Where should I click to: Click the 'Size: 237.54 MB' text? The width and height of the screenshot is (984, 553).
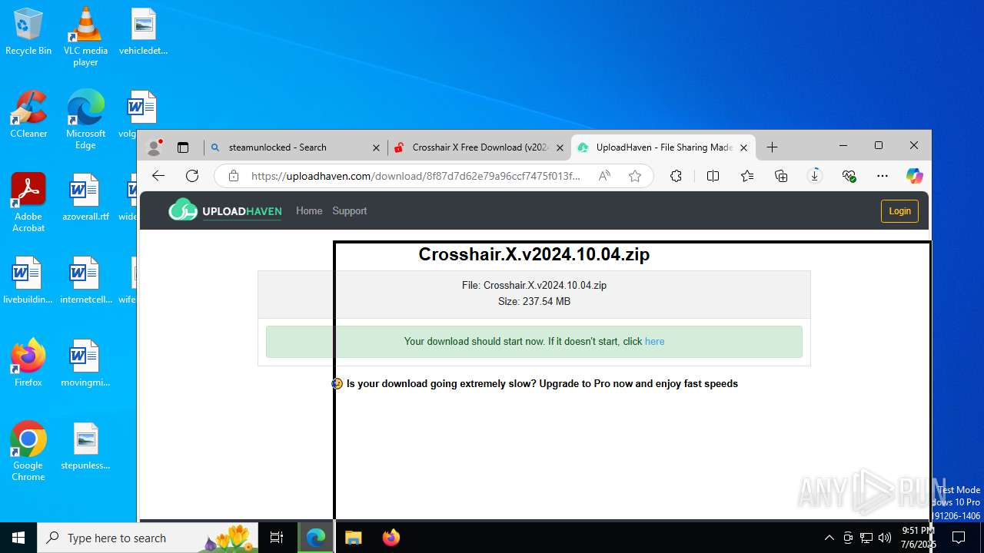pyautogui.click(x=534, y=301)
